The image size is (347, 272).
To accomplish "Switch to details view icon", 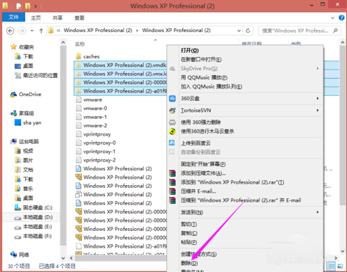I will [332, 266].
